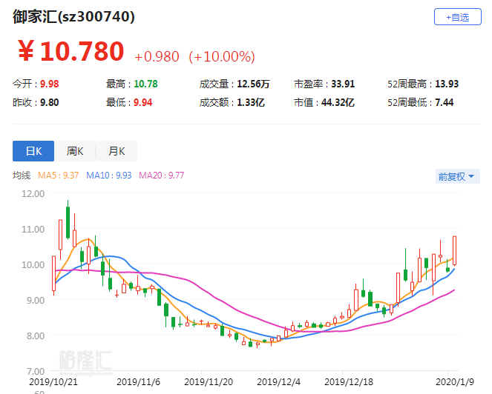The image size is (492, 394).
Task: Click 成交额 value 1.33亿
Action: (x=251, y=102)
